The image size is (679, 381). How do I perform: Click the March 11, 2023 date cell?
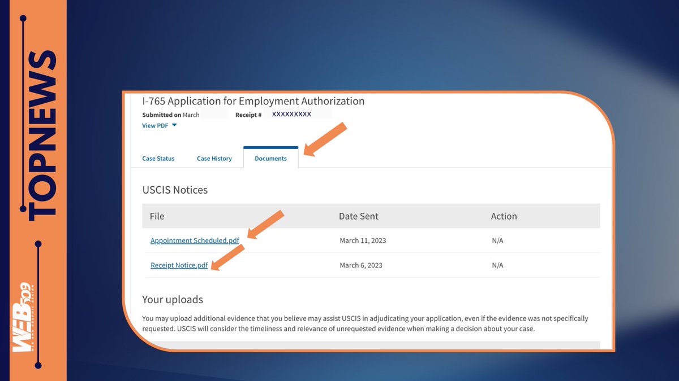point(363,240)
